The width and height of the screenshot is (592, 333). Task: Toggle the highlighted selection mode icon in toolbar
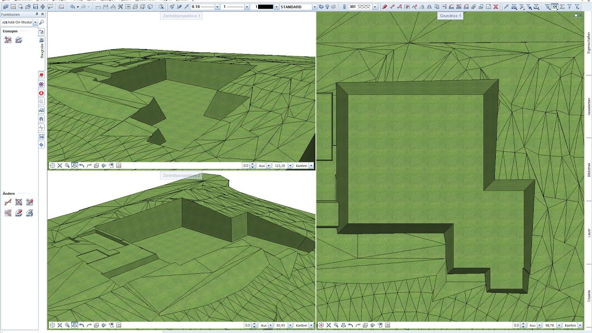(555, 7)
